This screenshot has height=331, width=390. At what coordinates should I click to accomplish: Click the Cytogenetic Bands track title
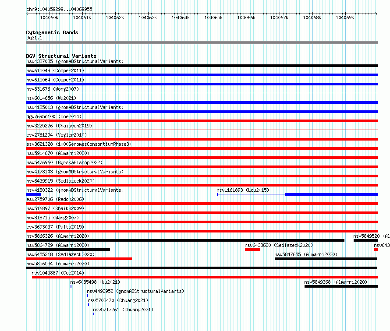(x=52, y=32)
